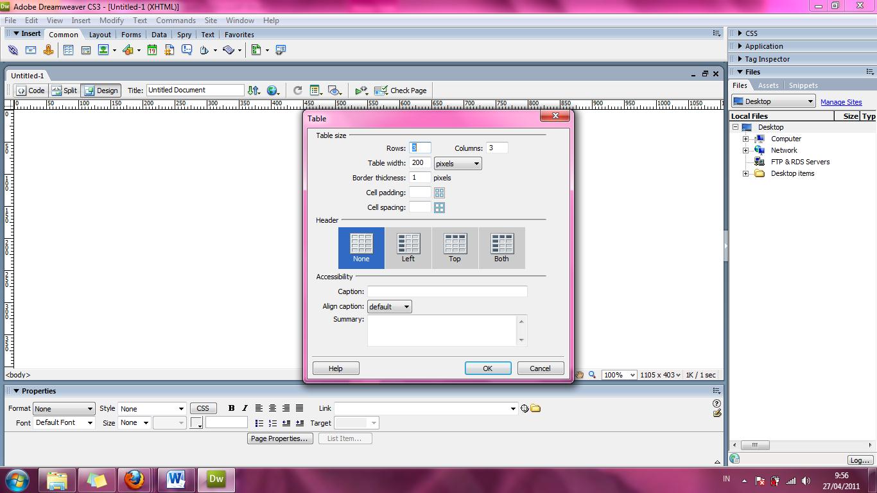
Task: Pick a text color in Properties panel
Action: tap(196, 423)
